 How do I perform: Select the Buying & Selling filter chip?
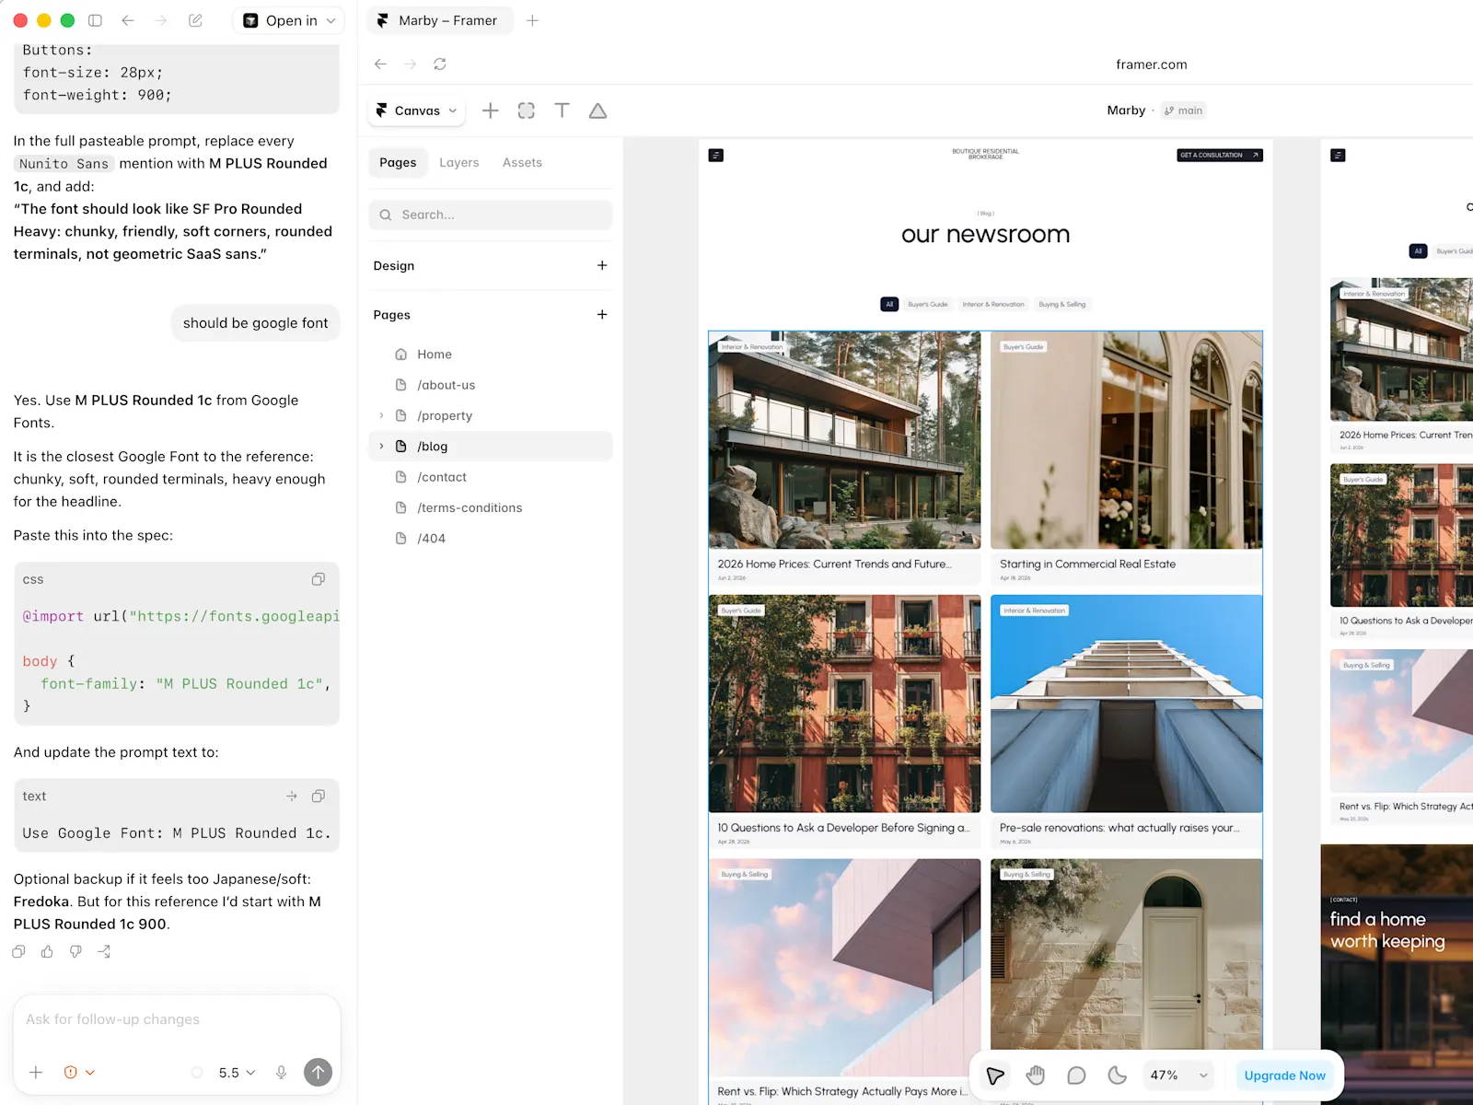click(x=1062, y=304)
